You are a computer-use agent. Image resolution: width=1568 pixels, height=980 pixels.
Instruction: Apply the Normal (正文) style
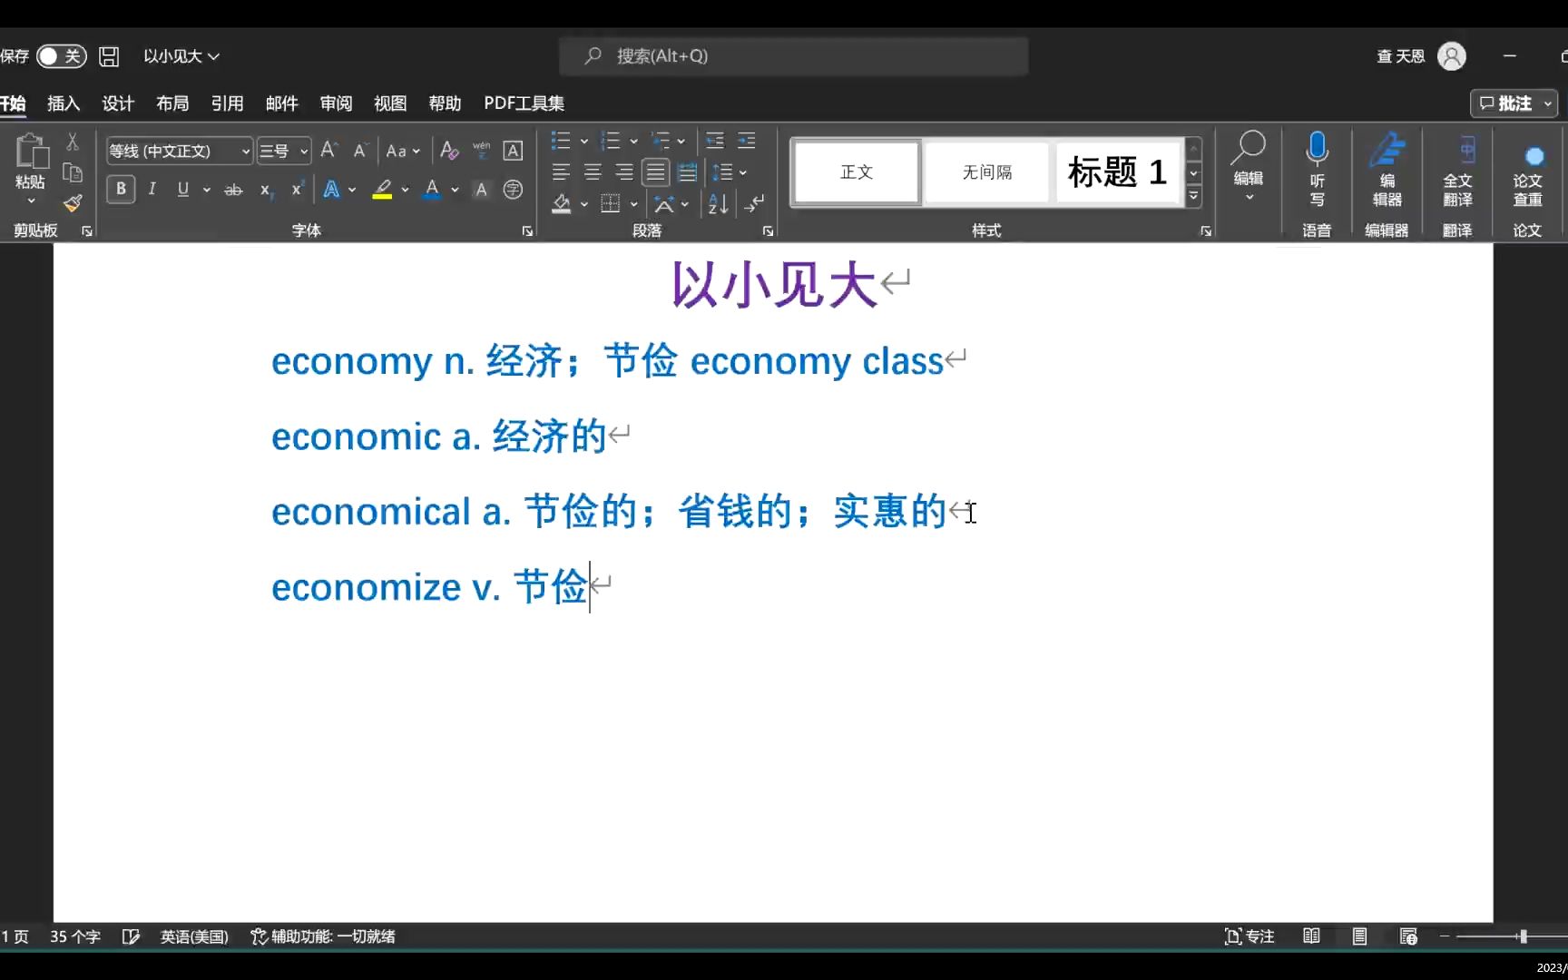[x=857, y=172]
